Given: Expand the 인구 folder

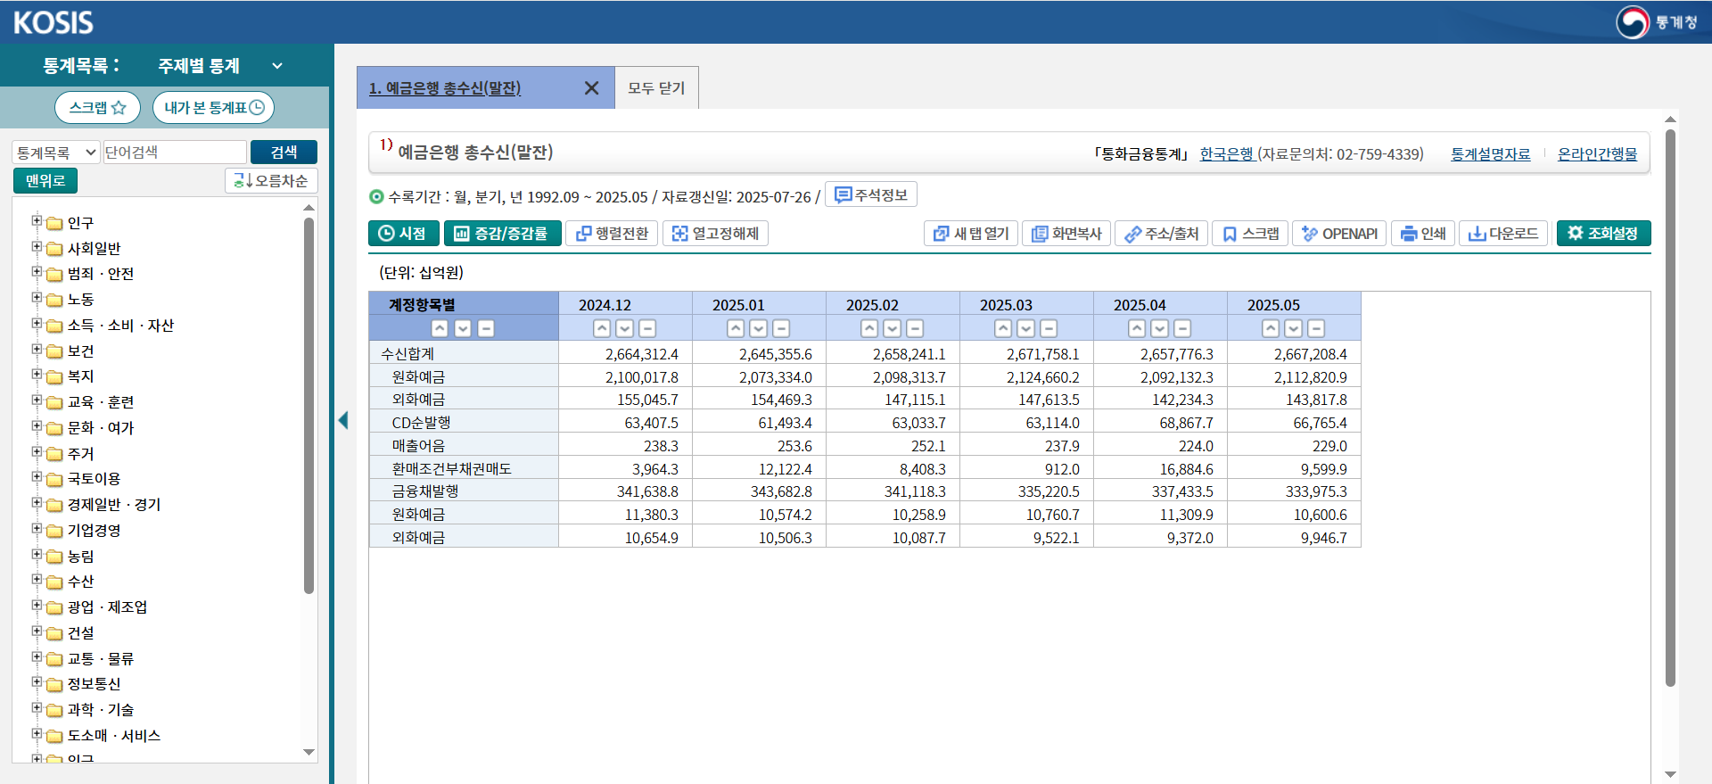Looking at the screenshot, I should [37, 220].
